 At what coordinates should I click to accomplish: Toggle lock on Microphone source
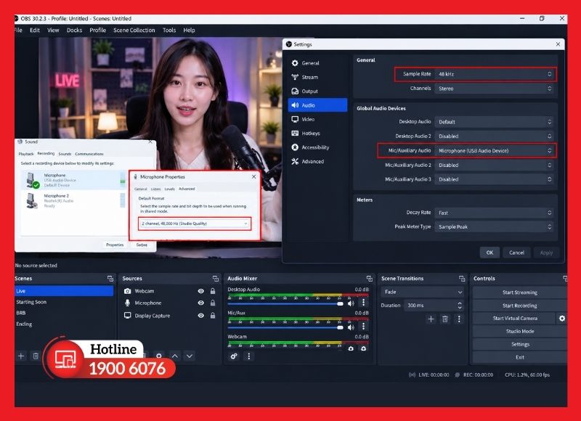213,303
